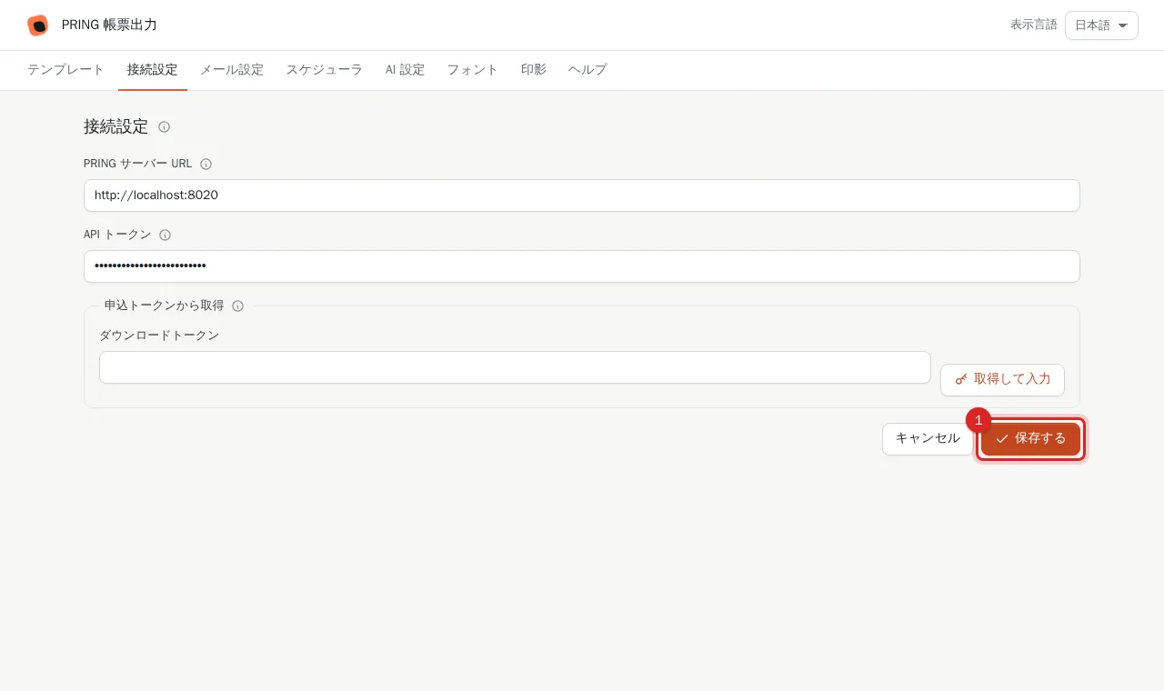Click the PRING 帳票出力 title text
Image resolution: width=1164 pixels, height=691 pixels.
(109, 25)
